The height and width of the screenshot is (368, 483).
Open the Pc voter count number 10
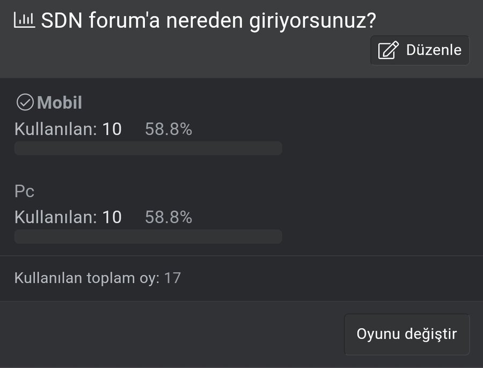click(112, 217)
